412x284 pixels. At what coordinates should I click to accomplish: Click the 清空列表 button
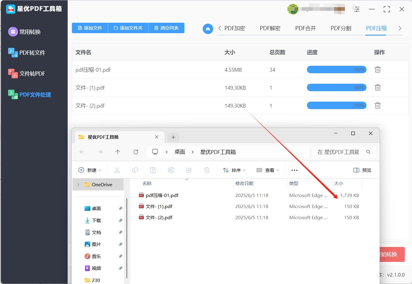click(x=166, y=28)
